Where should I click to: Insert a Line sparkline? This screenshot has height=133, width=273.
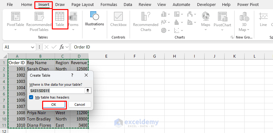(x=263, y=19)
